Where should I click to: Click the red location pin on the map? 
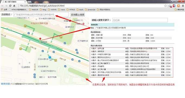click(40, 39)
